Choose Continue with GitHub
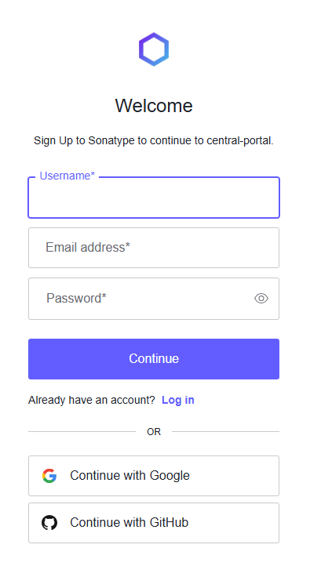This screenshot has width=310, height=577. tap(154, 523)
